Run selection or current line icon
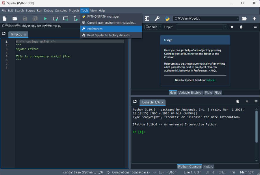Viewport: 260px width, 175px height. [76, 18]
